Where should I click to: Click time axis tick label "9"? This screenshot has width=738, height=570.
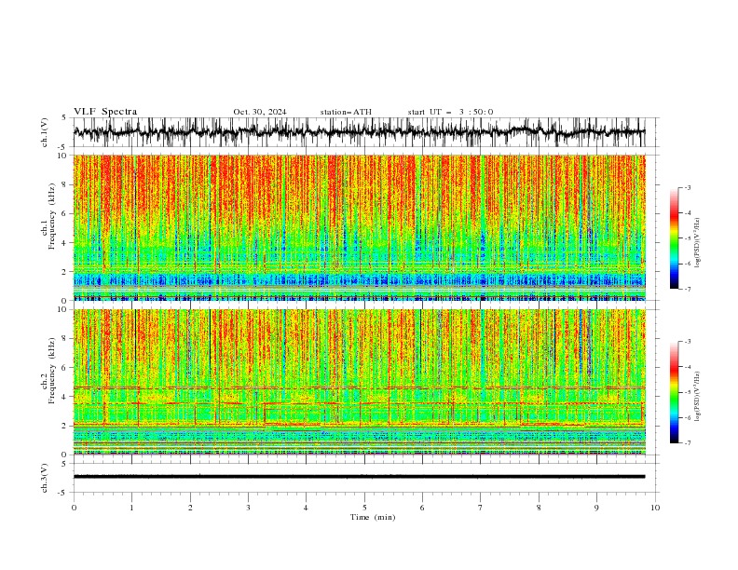tap(596, 508)
